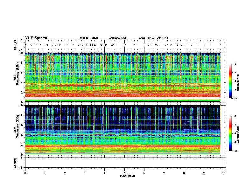Click the "8" kHz tick on ch.2 frequency axis

[x=22, y=115]
